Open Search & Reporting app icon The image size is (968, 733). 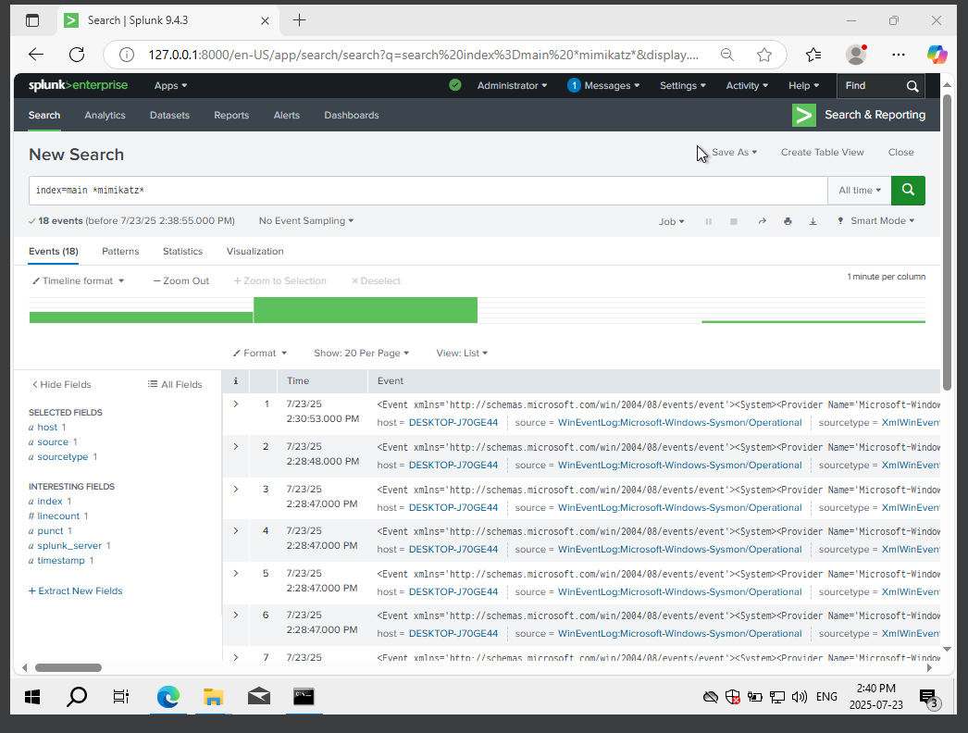[804, 115]
